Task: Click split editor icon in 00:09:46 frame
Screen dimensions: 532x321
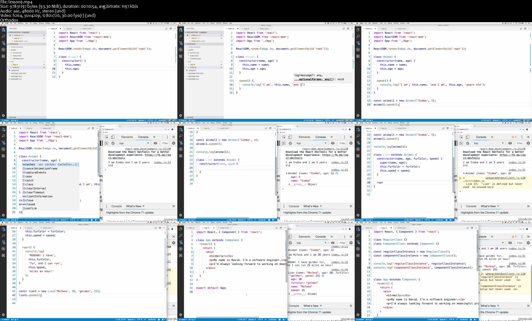Action: point(472,228)
